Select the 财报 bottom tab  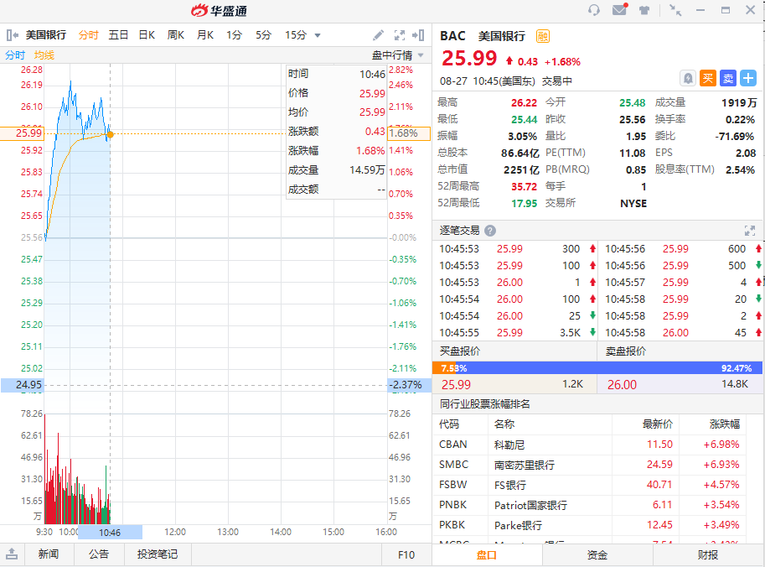point(708,554)
